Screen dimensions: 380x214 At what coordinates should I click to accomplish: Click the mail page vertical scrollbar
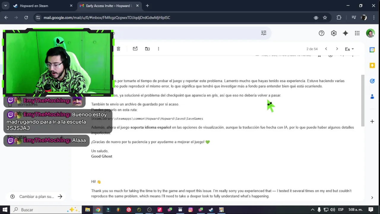click(x=362, y=100)
